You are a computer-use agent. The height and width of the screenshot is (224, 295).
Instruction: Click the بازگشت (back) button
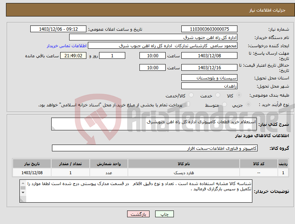coord(138,214)
